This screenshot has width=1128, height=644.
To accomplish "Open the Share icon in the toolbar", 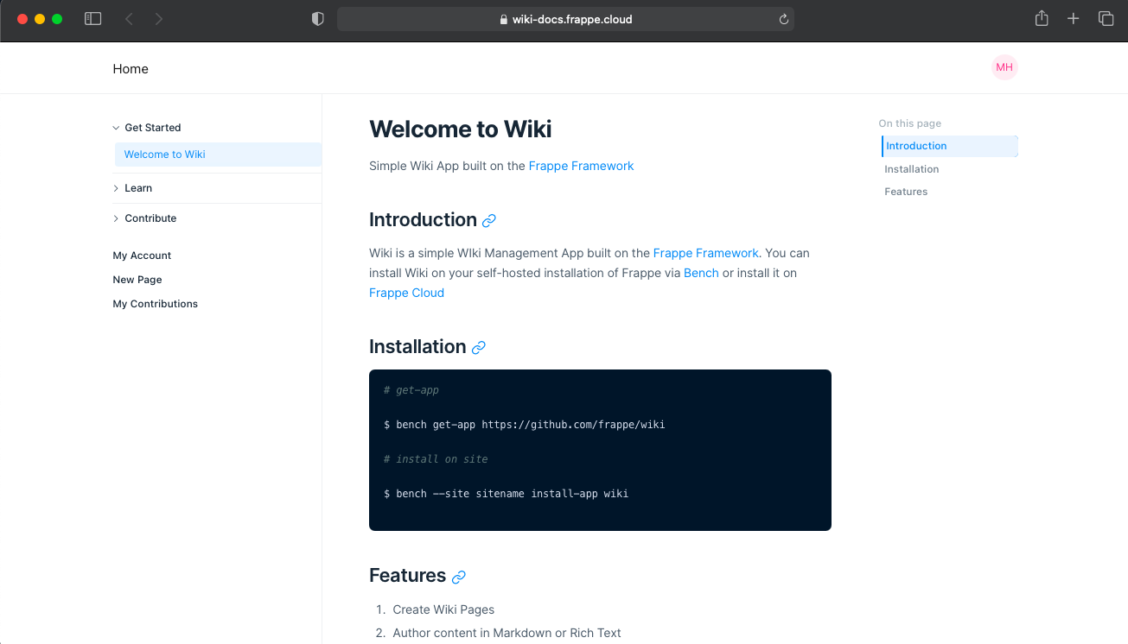I will pos(1042,18).
